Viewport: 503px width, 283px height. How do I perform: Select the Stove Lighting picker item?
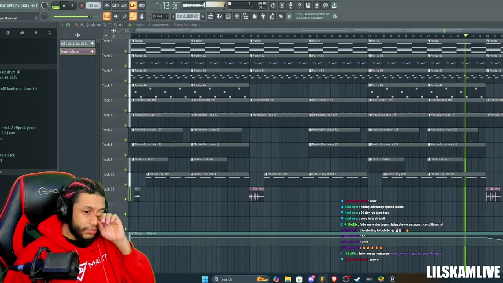pos(77,51)
